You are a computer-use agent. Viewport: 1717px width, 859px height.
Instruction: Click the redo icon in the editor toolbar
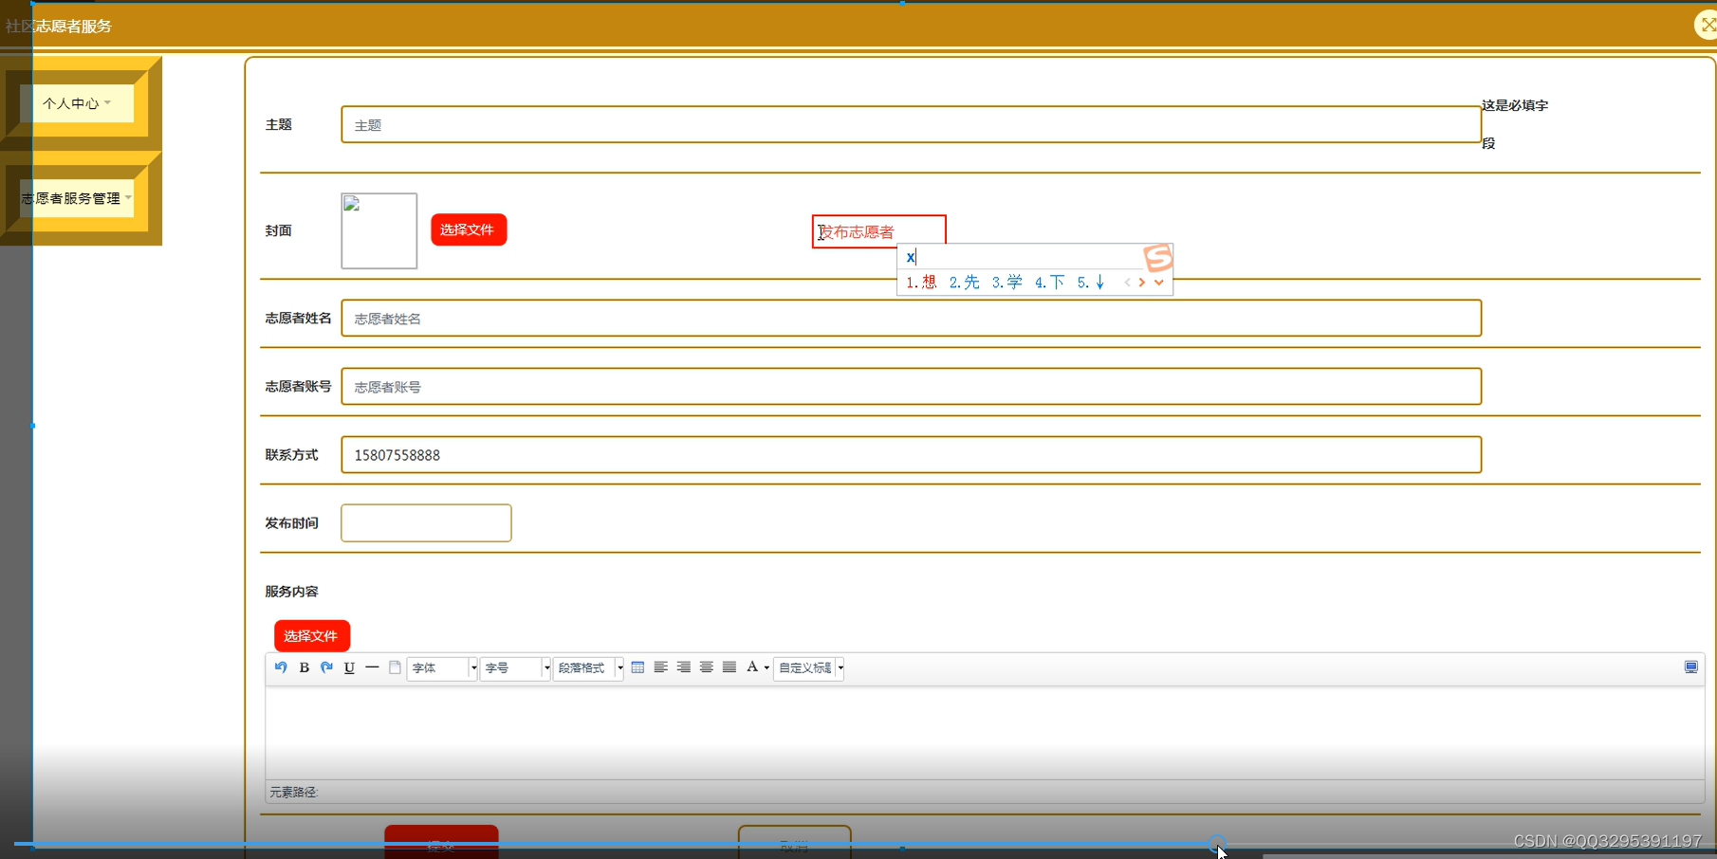pyautogui.click(x=326, y=667)
